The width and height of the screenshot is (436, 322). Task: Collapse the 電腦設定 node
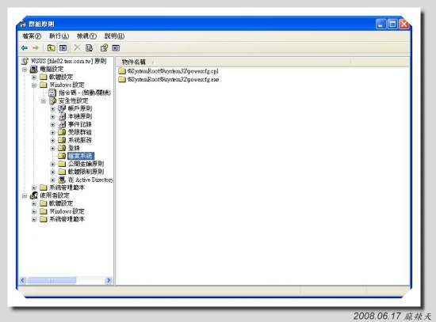[x=25, y=69]
